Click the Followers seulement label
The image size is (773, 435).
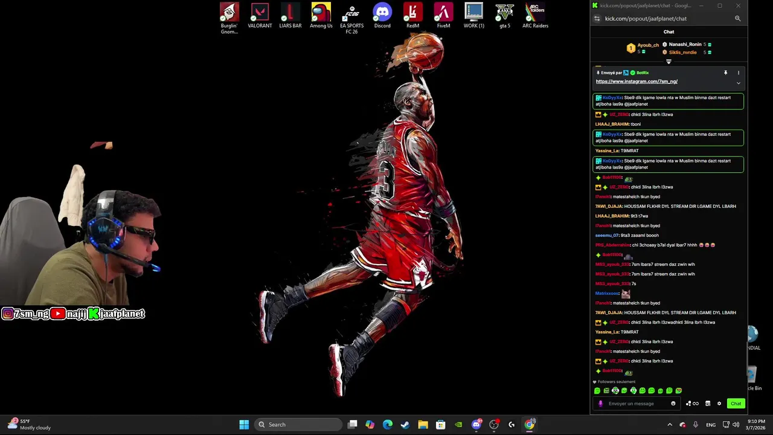tap(617, 382)
